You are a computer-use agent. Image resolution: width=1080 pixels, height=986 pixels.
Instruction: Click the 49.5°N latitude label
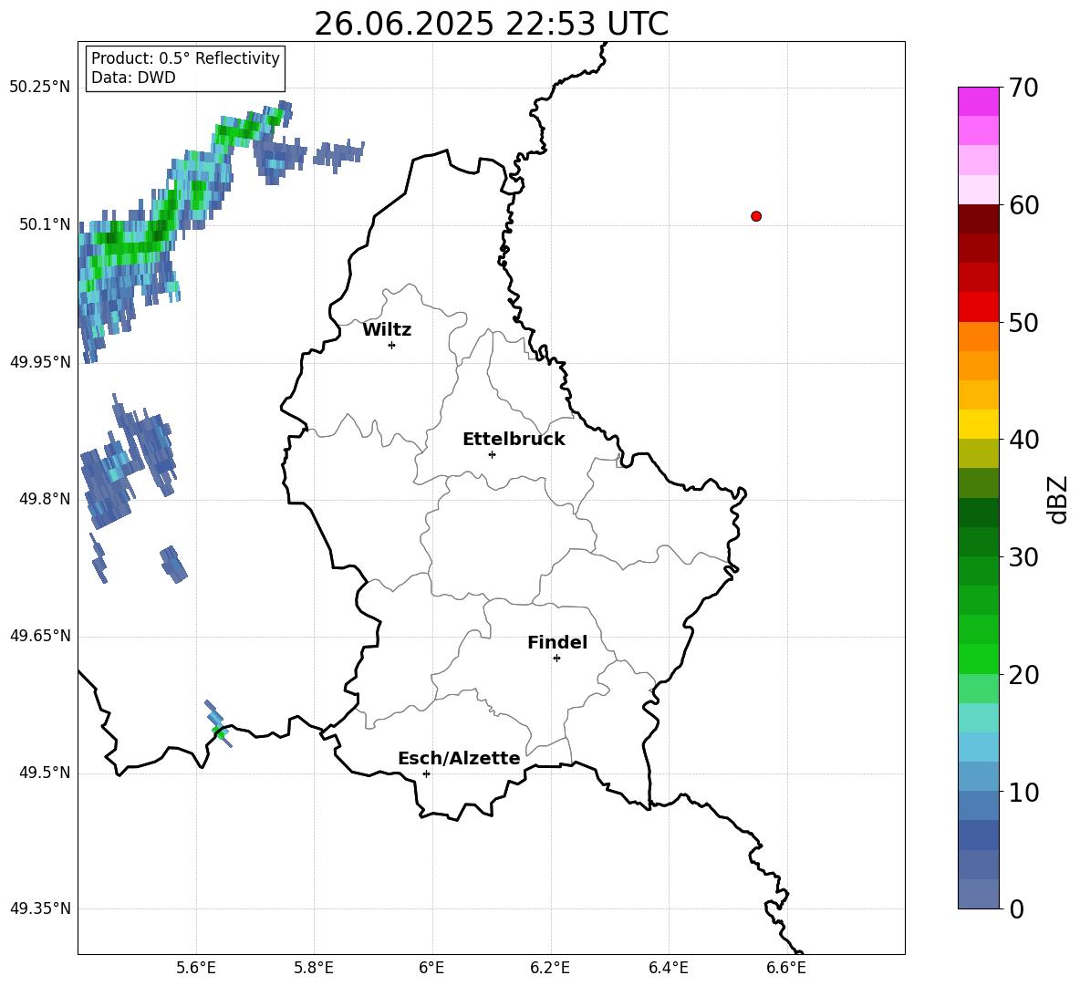pyautogui.click(x=44, y=773)
